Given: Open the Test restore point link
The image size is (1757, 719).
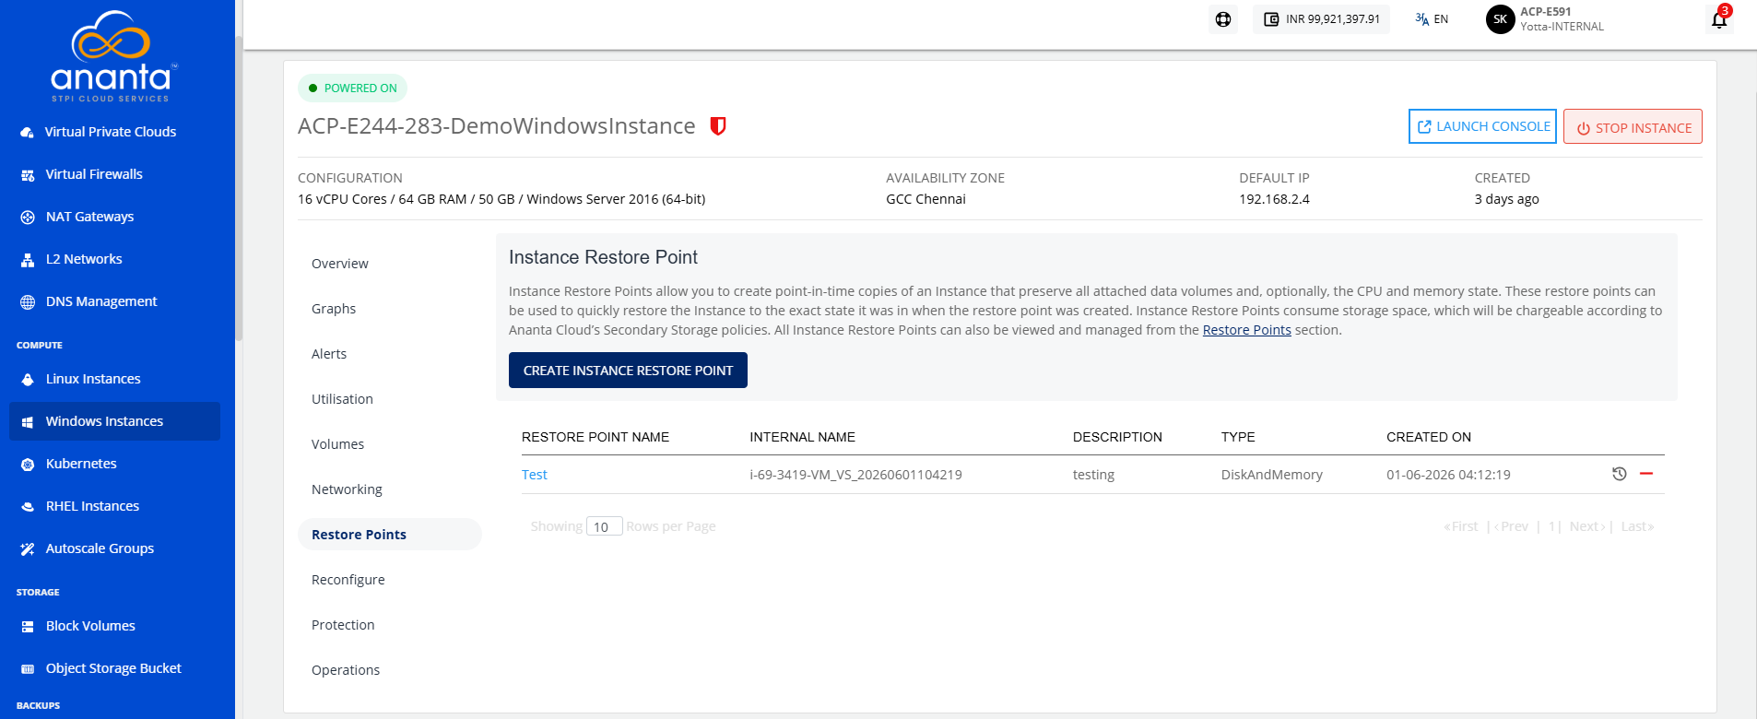Looking at the screenshot, I should (x=535, y=475).
